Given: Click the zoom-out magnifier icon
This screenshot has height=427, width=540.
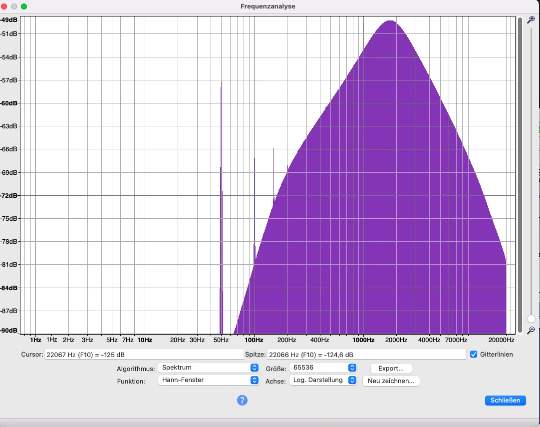Looking at the screenshot, I should click(x=531, y=330).
